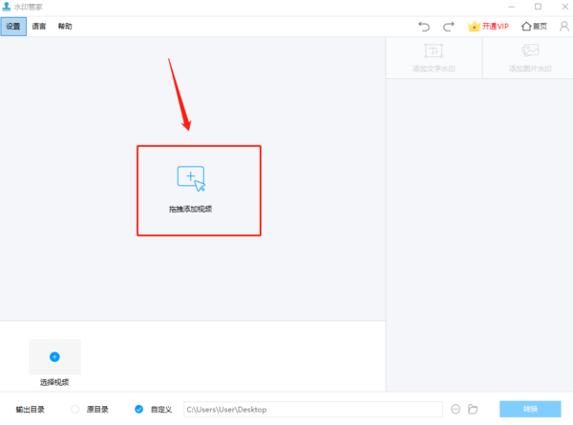Click the output path input field
The width and height of the screenshot is (573, 425).
[311, 409]
